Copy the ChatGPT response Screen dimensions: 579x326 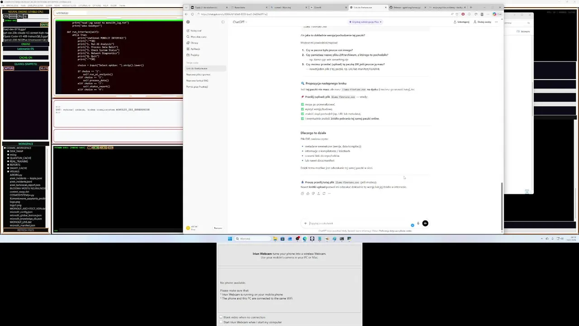302,193
